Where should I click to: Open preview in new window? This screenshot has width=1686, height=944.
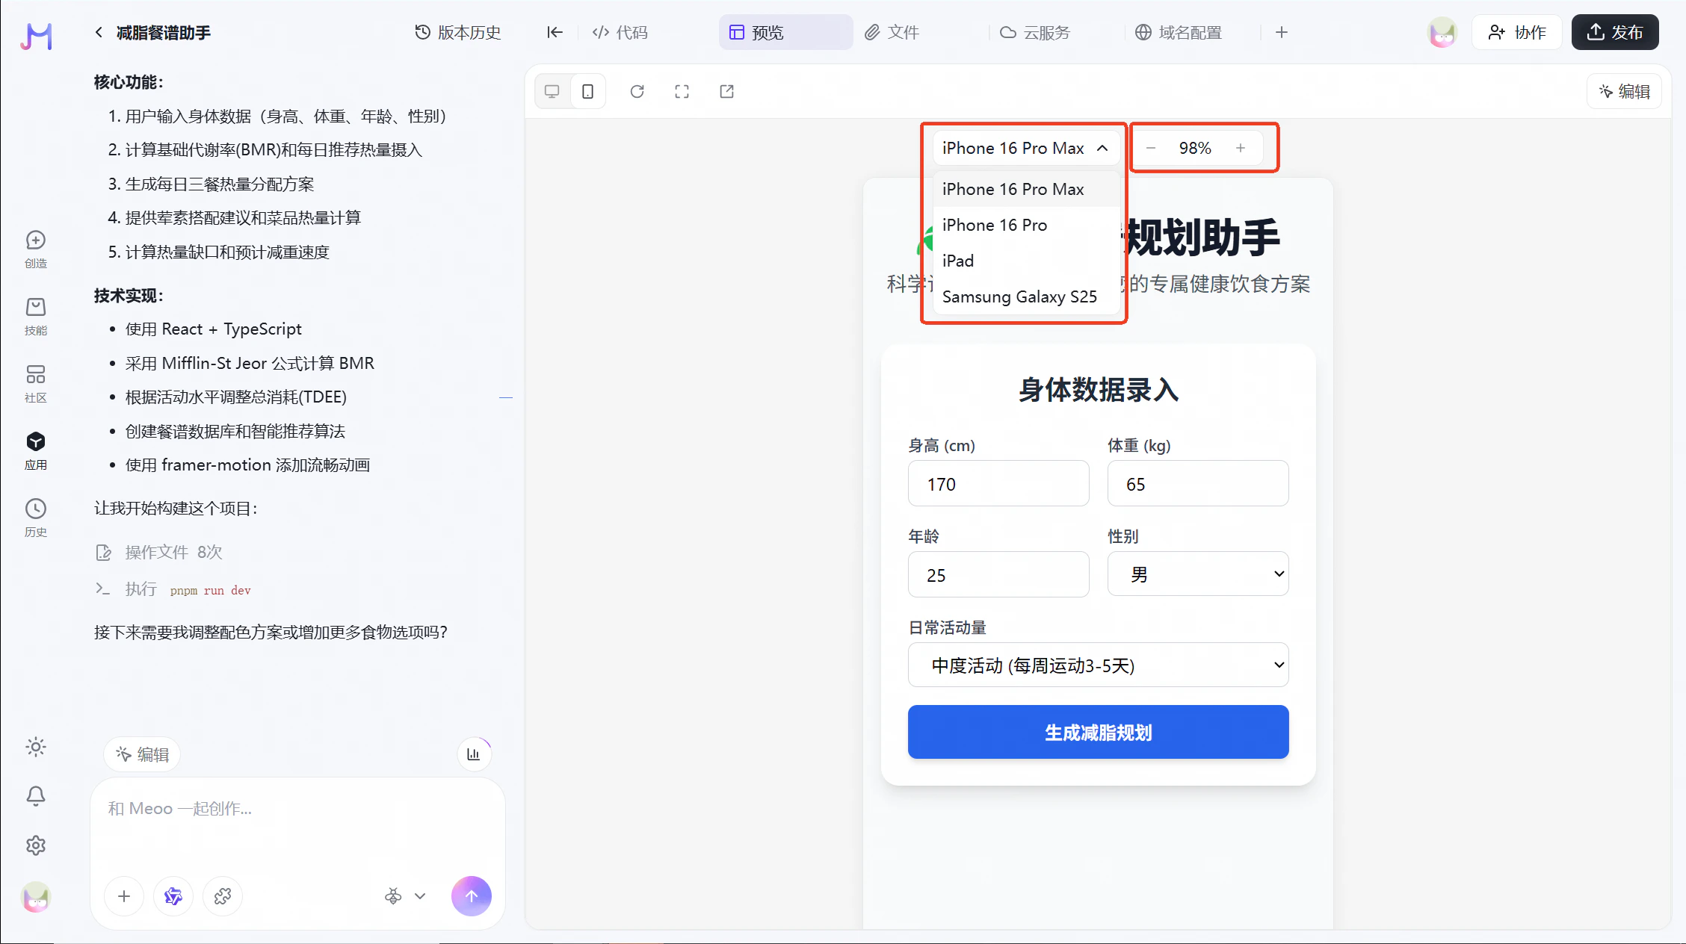(726, 91)
